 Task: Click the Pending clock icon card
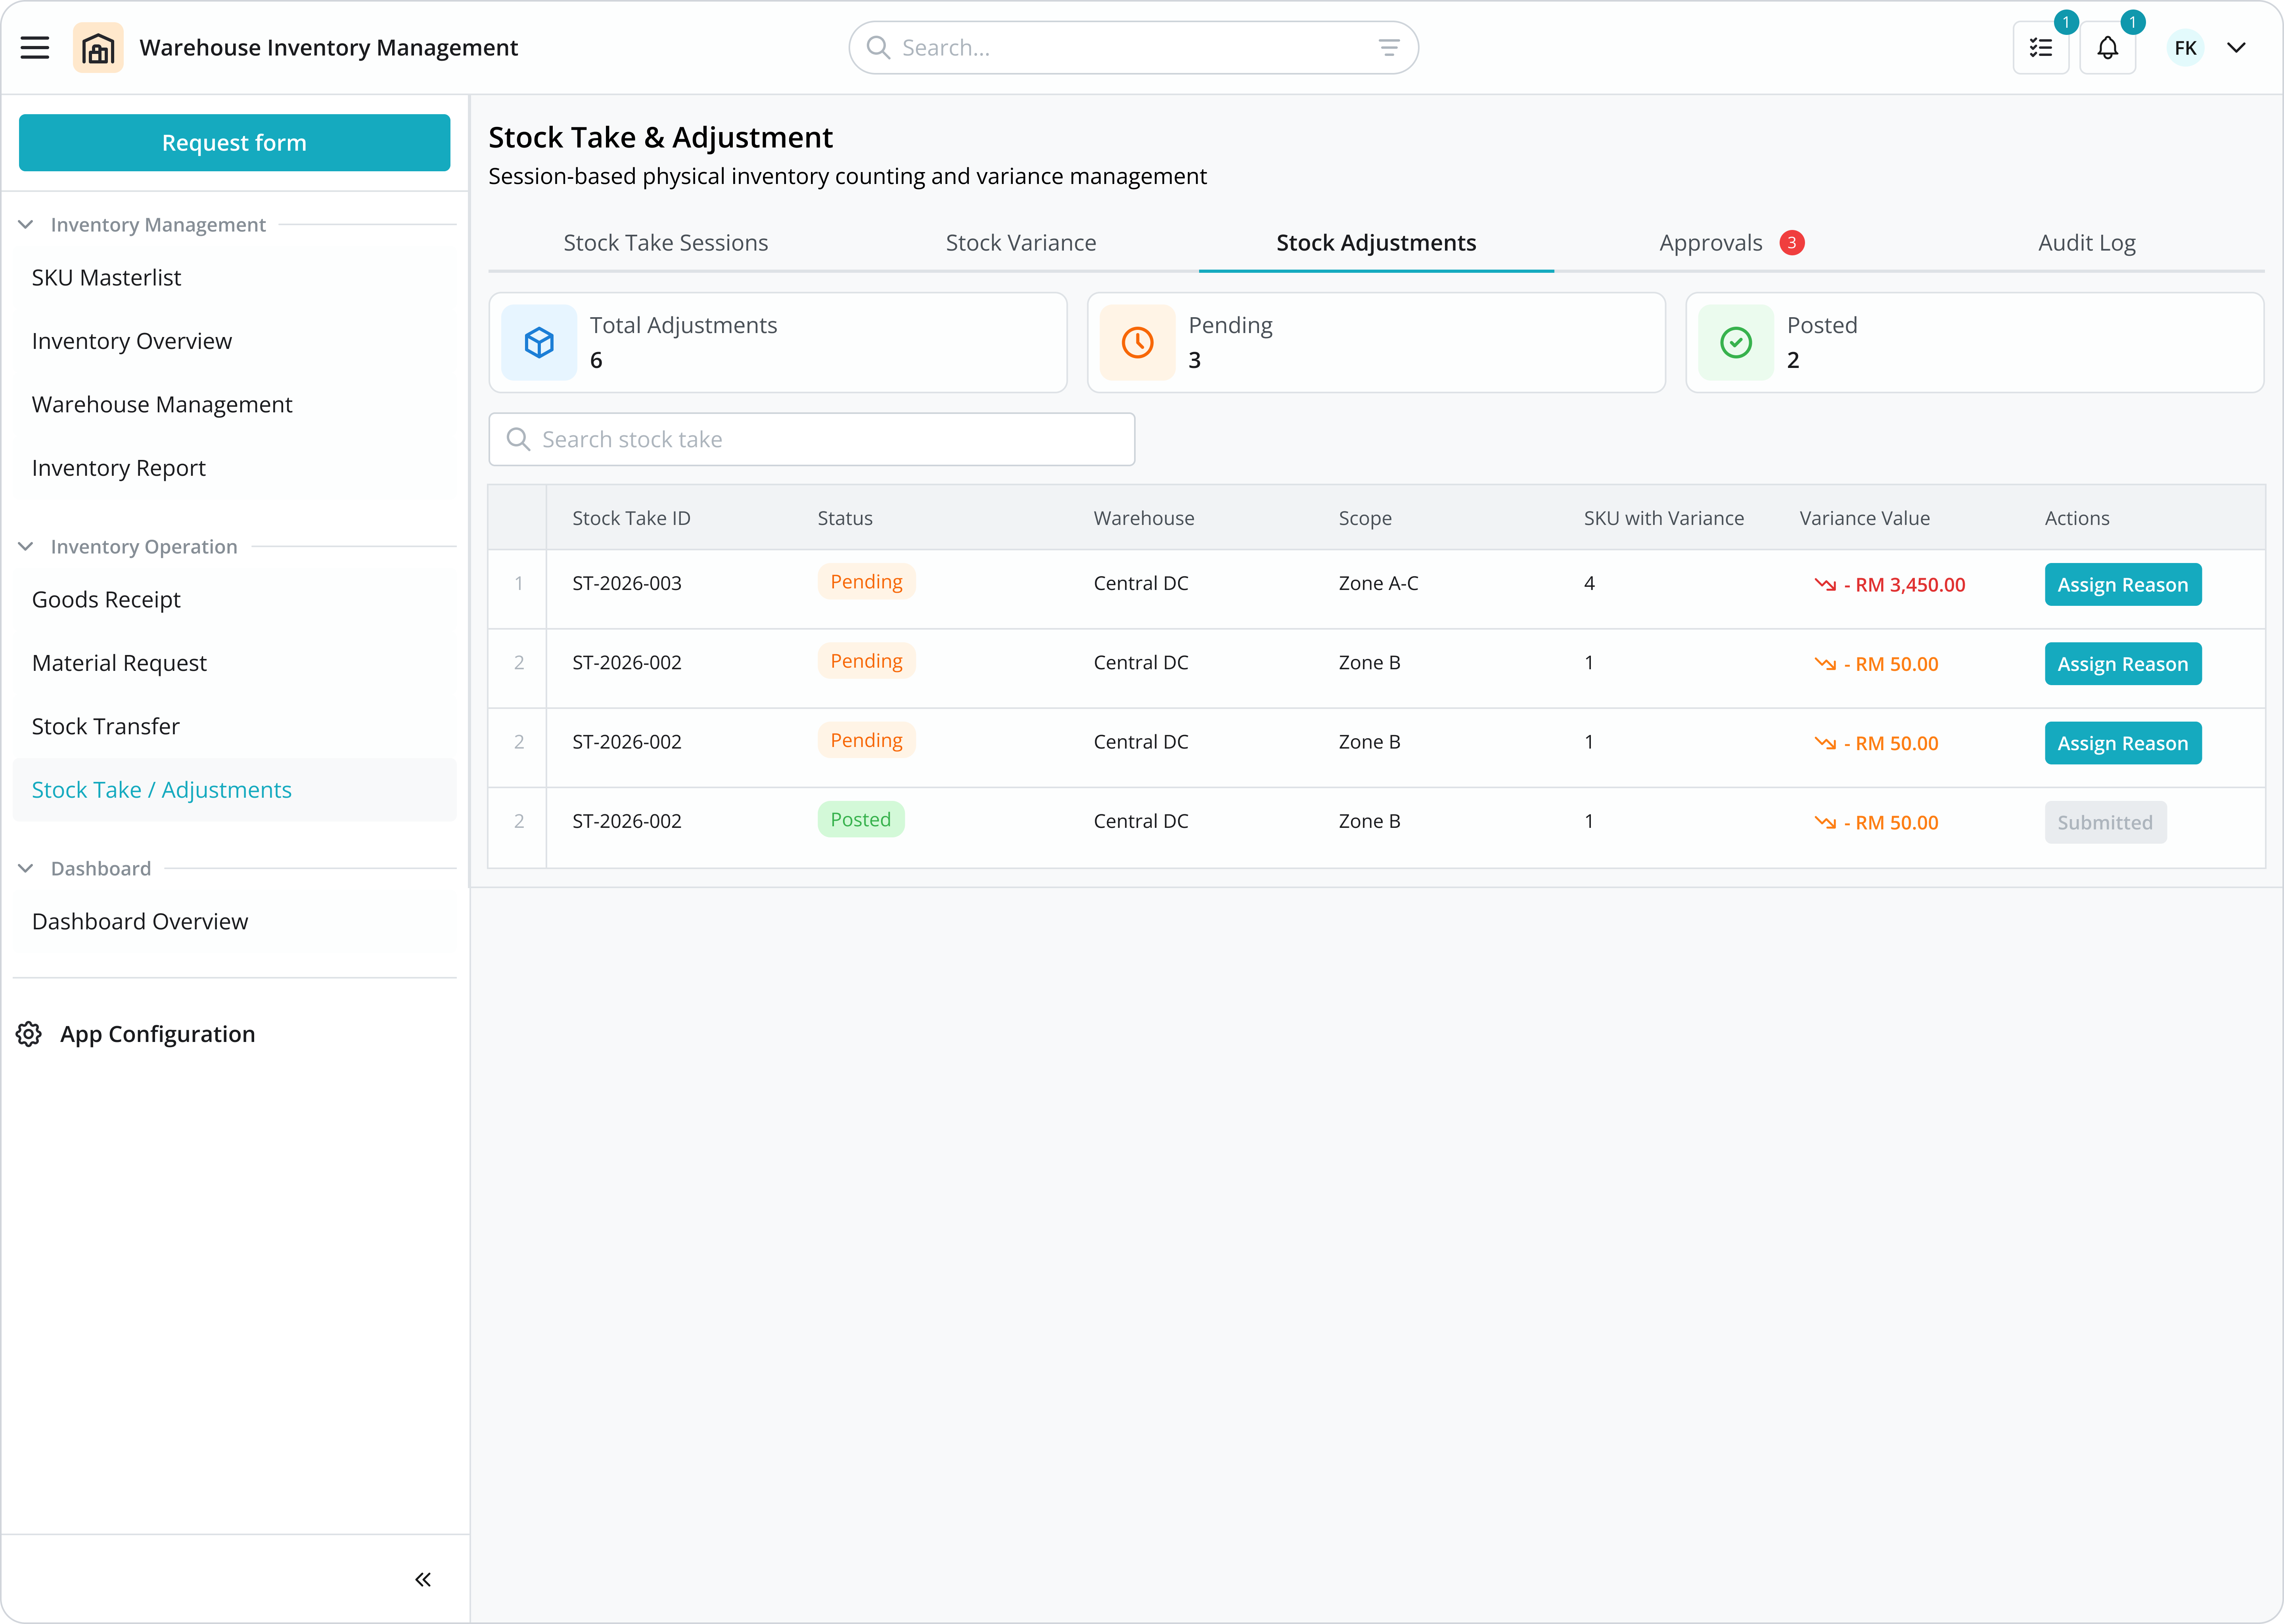[x=1137, y=343]
